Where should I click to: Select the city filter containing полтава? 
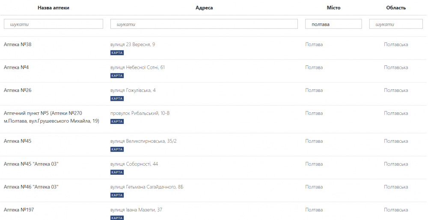333,24
